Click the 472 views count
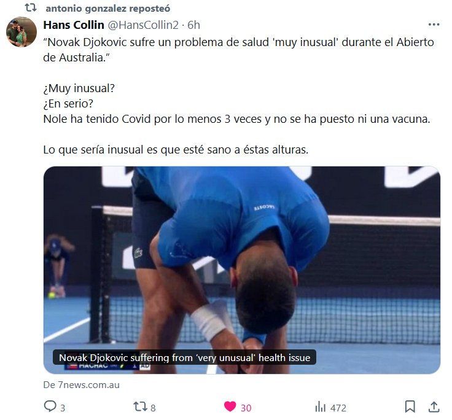The width and height of the screenshot is (452, 420). point(338,408)
